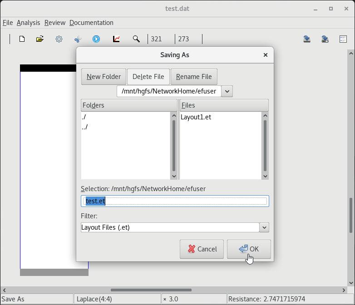This screenshot has height=305, width=355.
Task: Open the Analysis menu
Action: 28,23
